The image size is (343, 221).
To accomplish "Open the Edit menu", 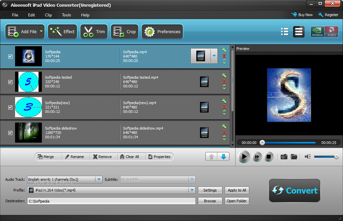I will pos(31,15).
